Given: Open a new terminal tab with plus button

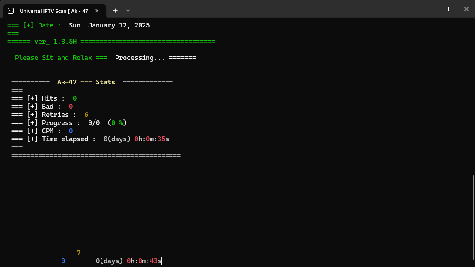Looking at the screenshot, I should tap(115, 10).
